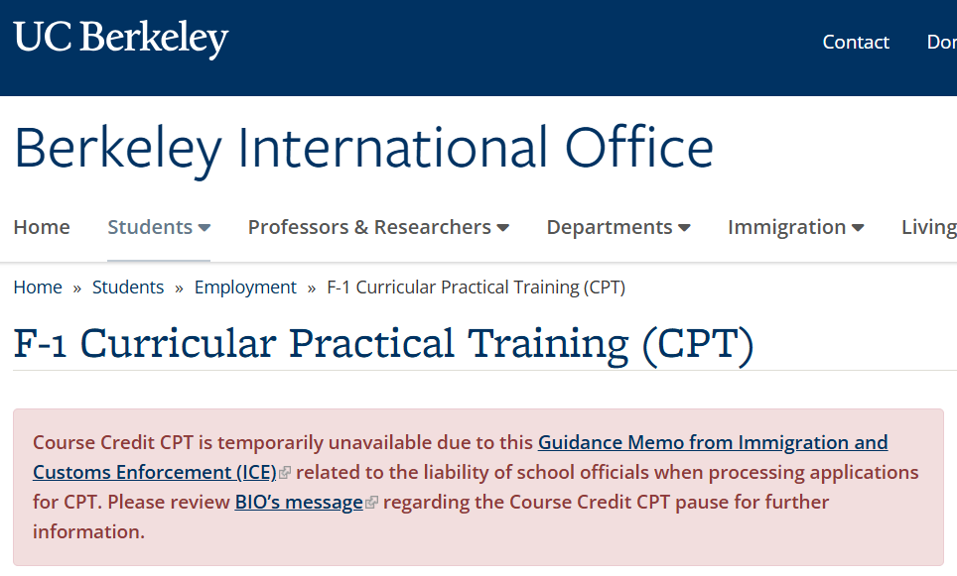Open Guidance Memo from Immigration link

pyautogui.click(x=712, y=442)
